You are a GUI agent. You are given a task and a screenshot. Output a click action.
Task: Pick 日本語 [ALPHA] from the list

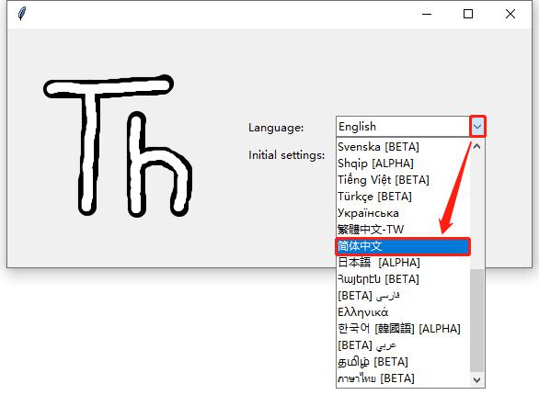pos(403,263)
